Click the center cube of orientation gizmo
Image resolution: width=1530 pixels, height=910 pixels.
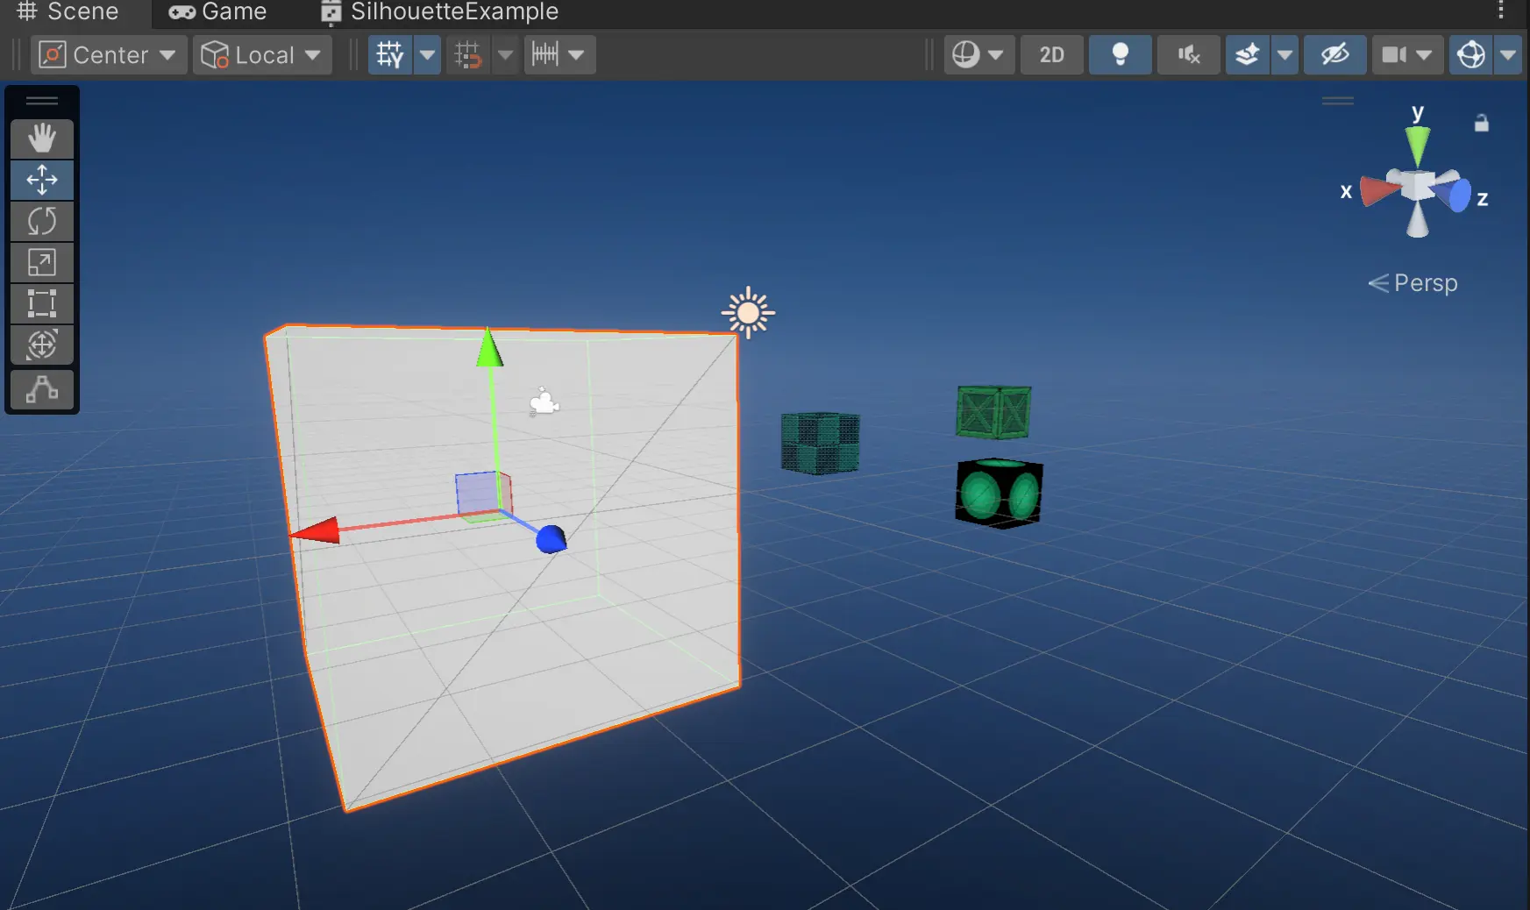1417,186
